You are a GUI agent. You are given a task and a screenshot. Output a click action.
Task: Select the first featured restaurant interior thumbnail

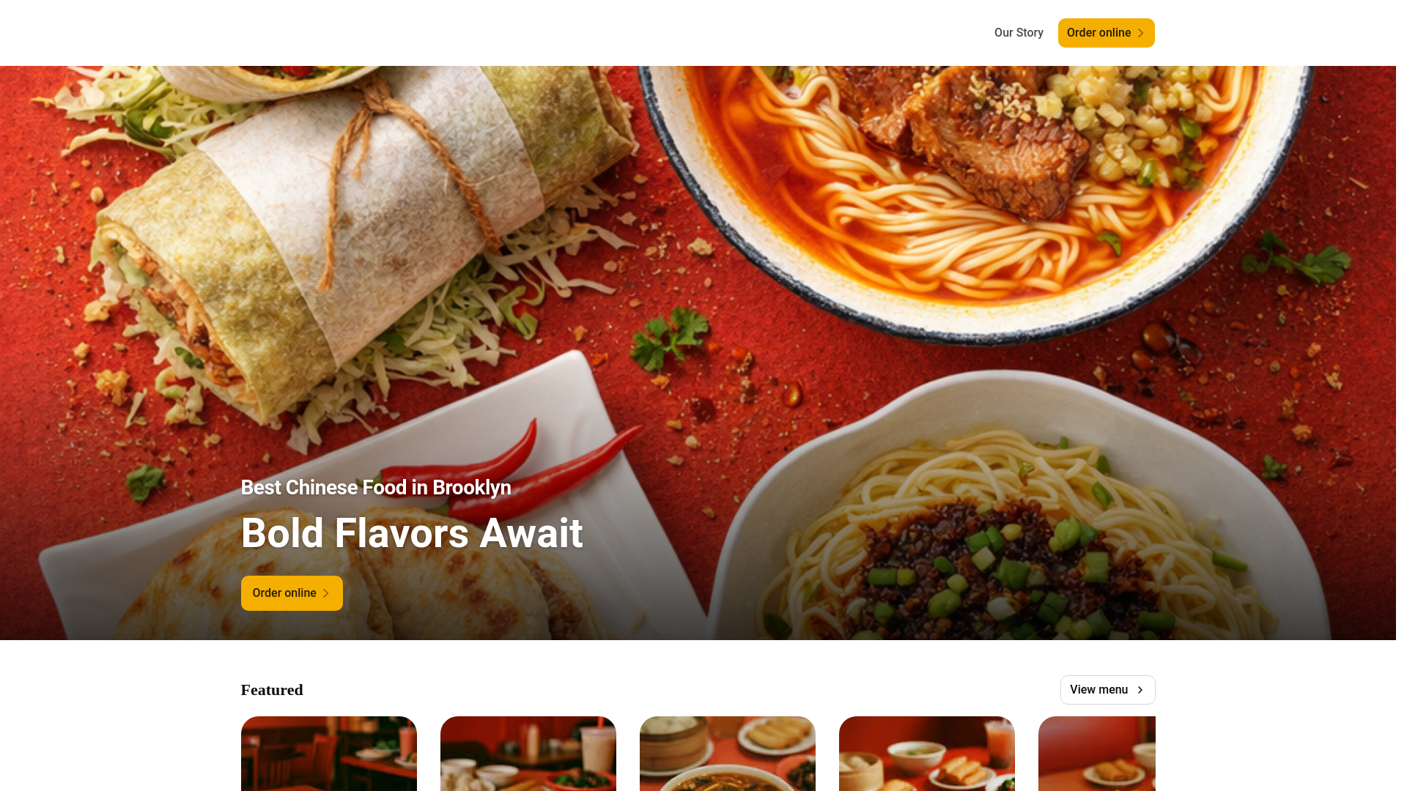tap(329, 754)
